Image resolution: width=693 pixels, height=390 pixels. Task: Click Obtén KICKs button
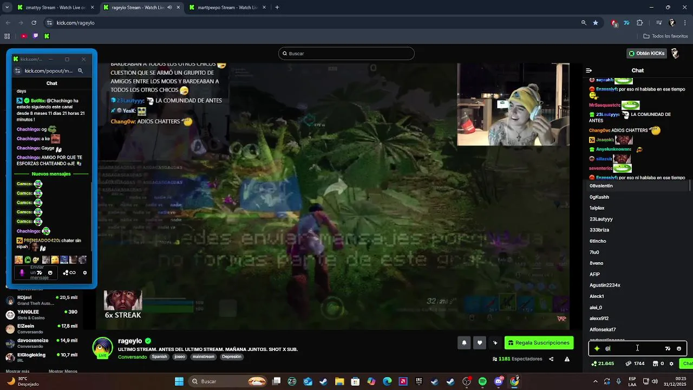(x=646, y=53)
